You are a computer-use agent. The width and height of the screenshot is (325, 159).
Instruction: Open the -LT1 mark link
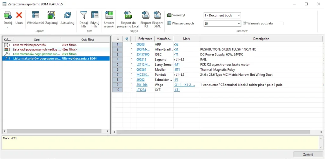(176, 90)
